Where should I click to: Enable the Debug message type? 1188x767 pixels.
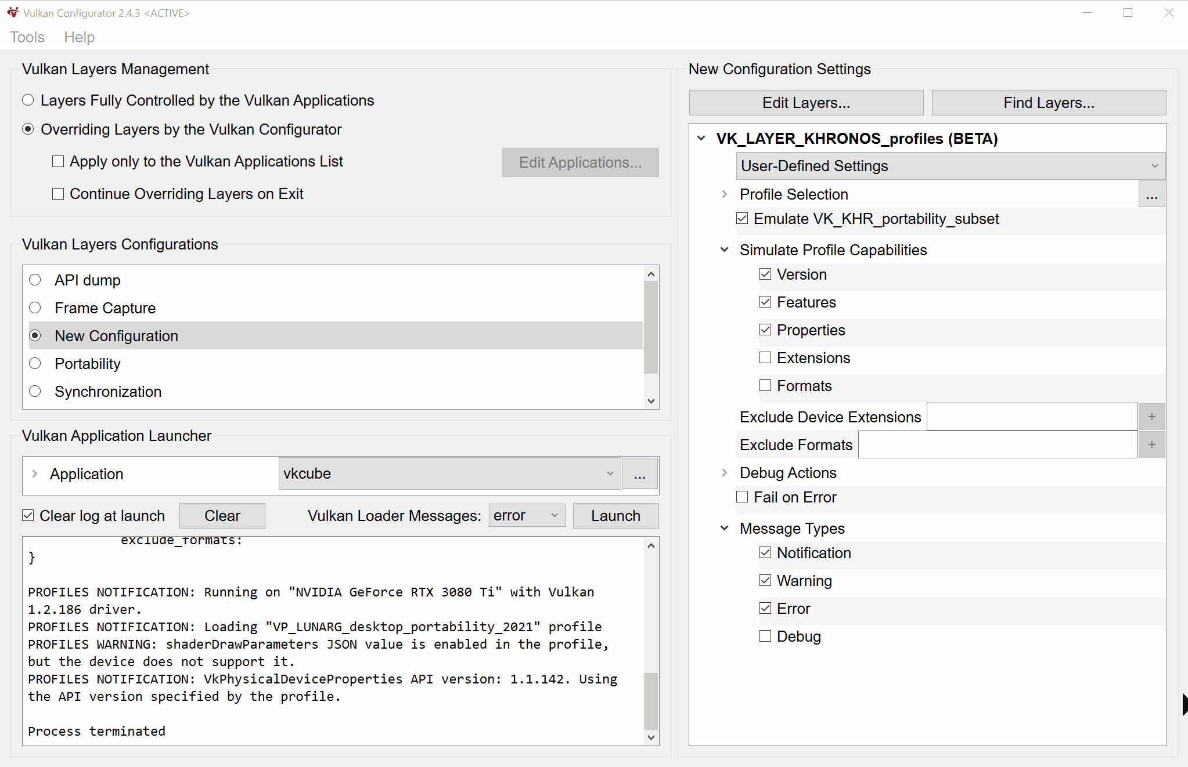(765, 636)
